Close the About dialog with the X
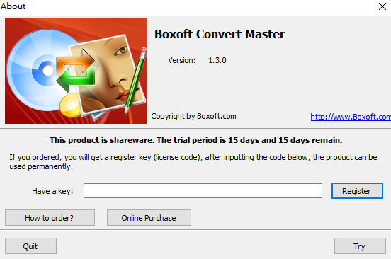Screen dimensions: 391x259 (382, 6)
